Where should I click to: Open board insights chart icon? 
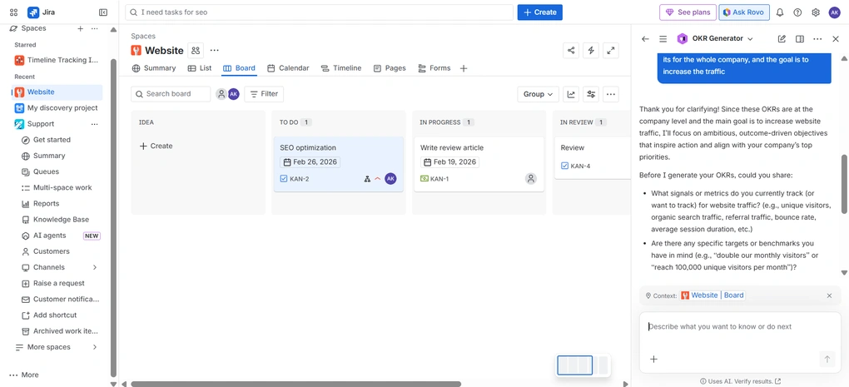[x=571, y=94]
